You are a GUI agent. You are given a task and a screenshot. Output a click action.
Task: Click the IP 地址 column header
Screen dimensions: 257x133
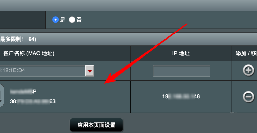(181, 54)
